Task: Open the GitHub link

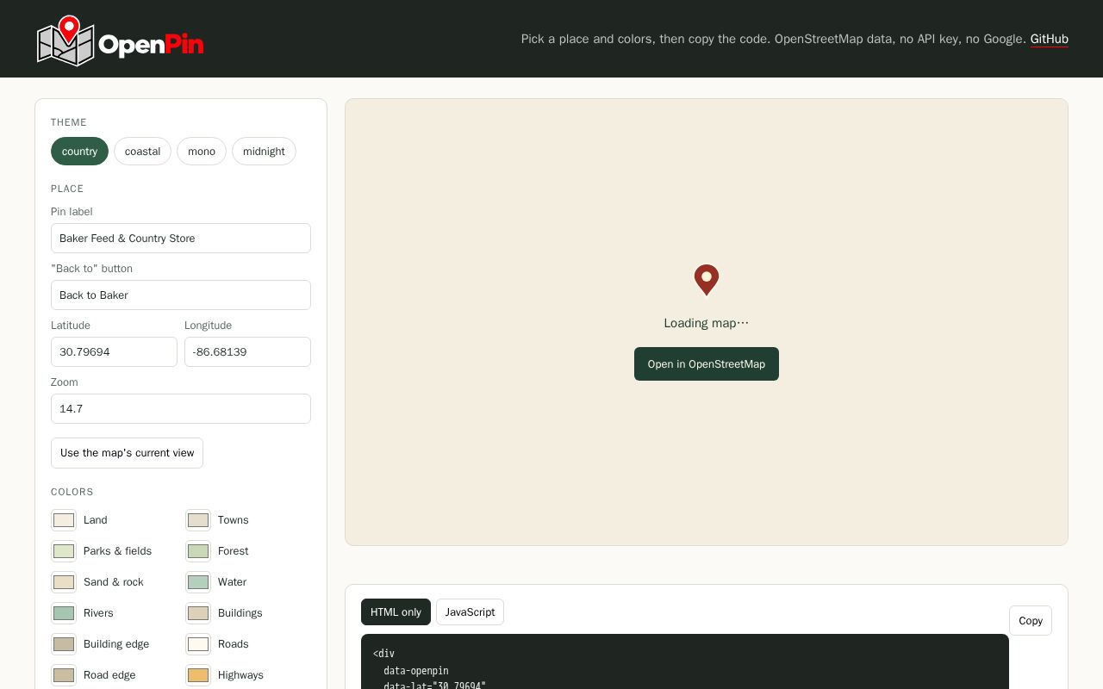Action: tap(1050, 39)
